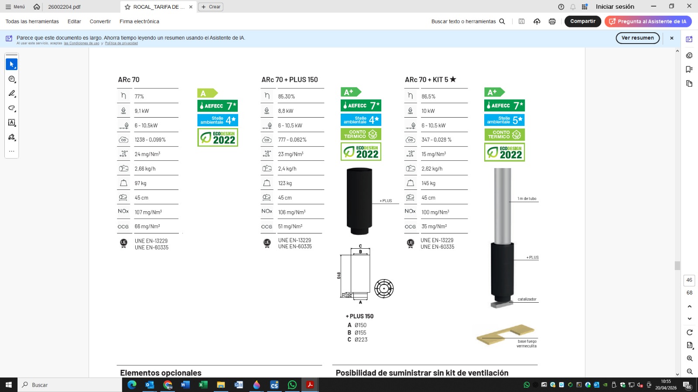Click the 'Elementos opcionales' heading
698x392 pixels.
[161, 373]
